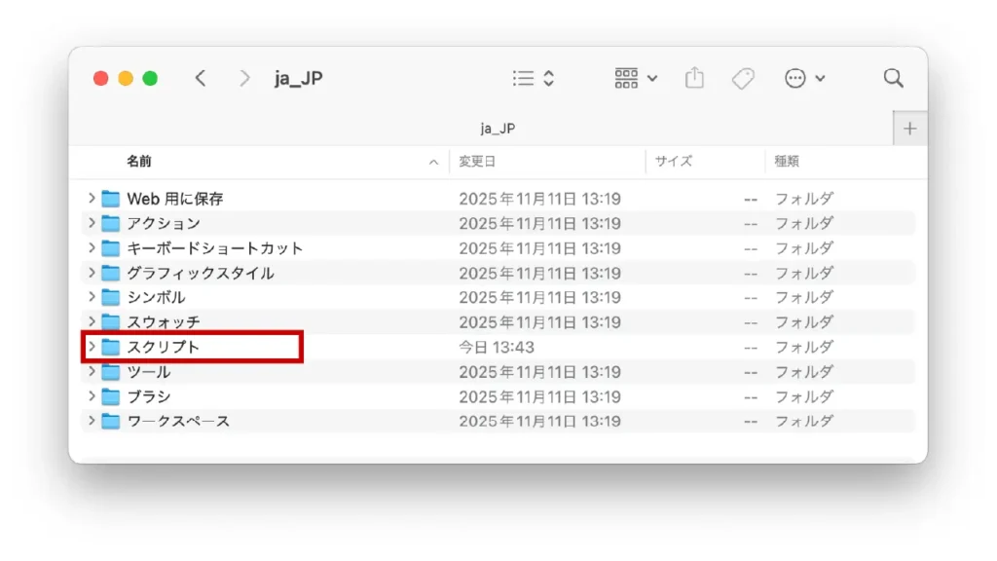Change list view mode selector
Viewport: 997px width, 561px height.
pyautogui.click(x=533, y=79)
